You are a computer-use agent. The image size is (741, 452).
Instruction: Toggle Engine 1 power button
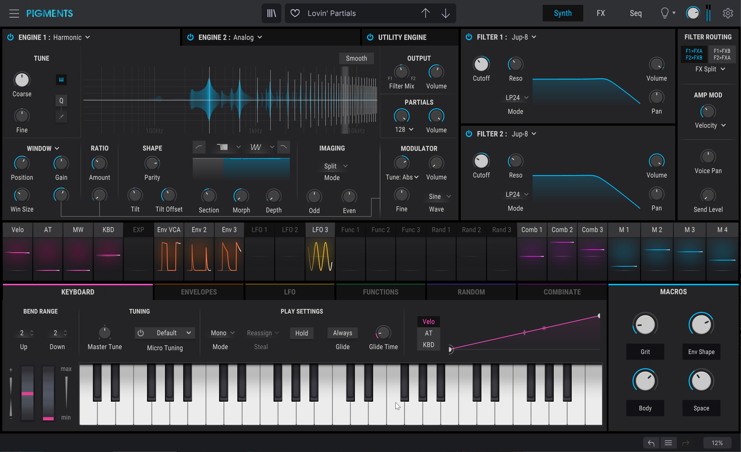pos(10,37)
